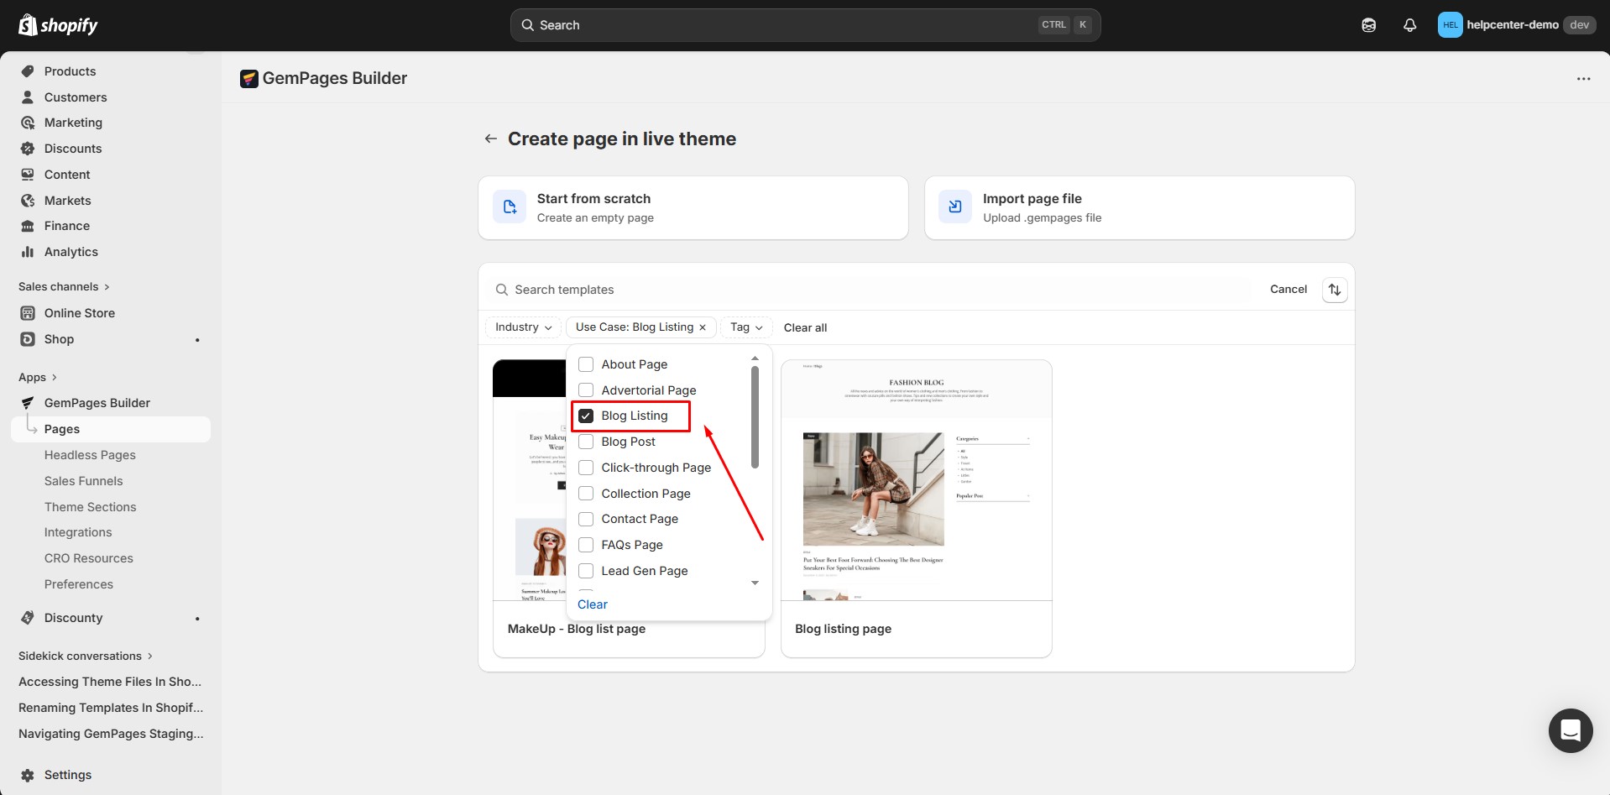
Task: Uncheck the Blog Listing checkbox
Action: pyautogui.click(x=586, y=416)
